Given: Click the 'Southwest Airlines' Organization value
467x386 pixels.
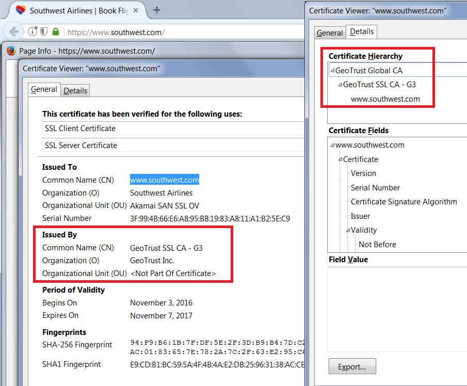Looking at the screenshot, I should point(161,193).
